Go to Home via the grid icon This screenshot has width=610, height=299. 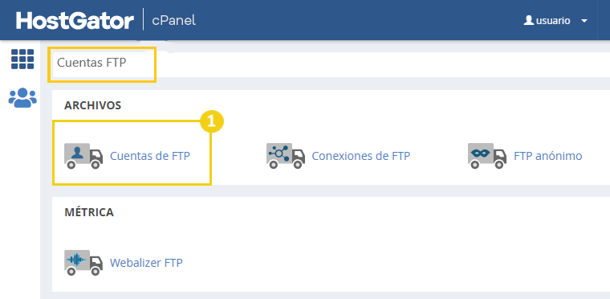point(22,59)
